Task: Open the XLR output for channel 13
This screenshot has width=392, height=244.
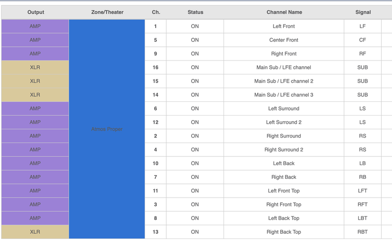Action: click(x=35, y=232)
